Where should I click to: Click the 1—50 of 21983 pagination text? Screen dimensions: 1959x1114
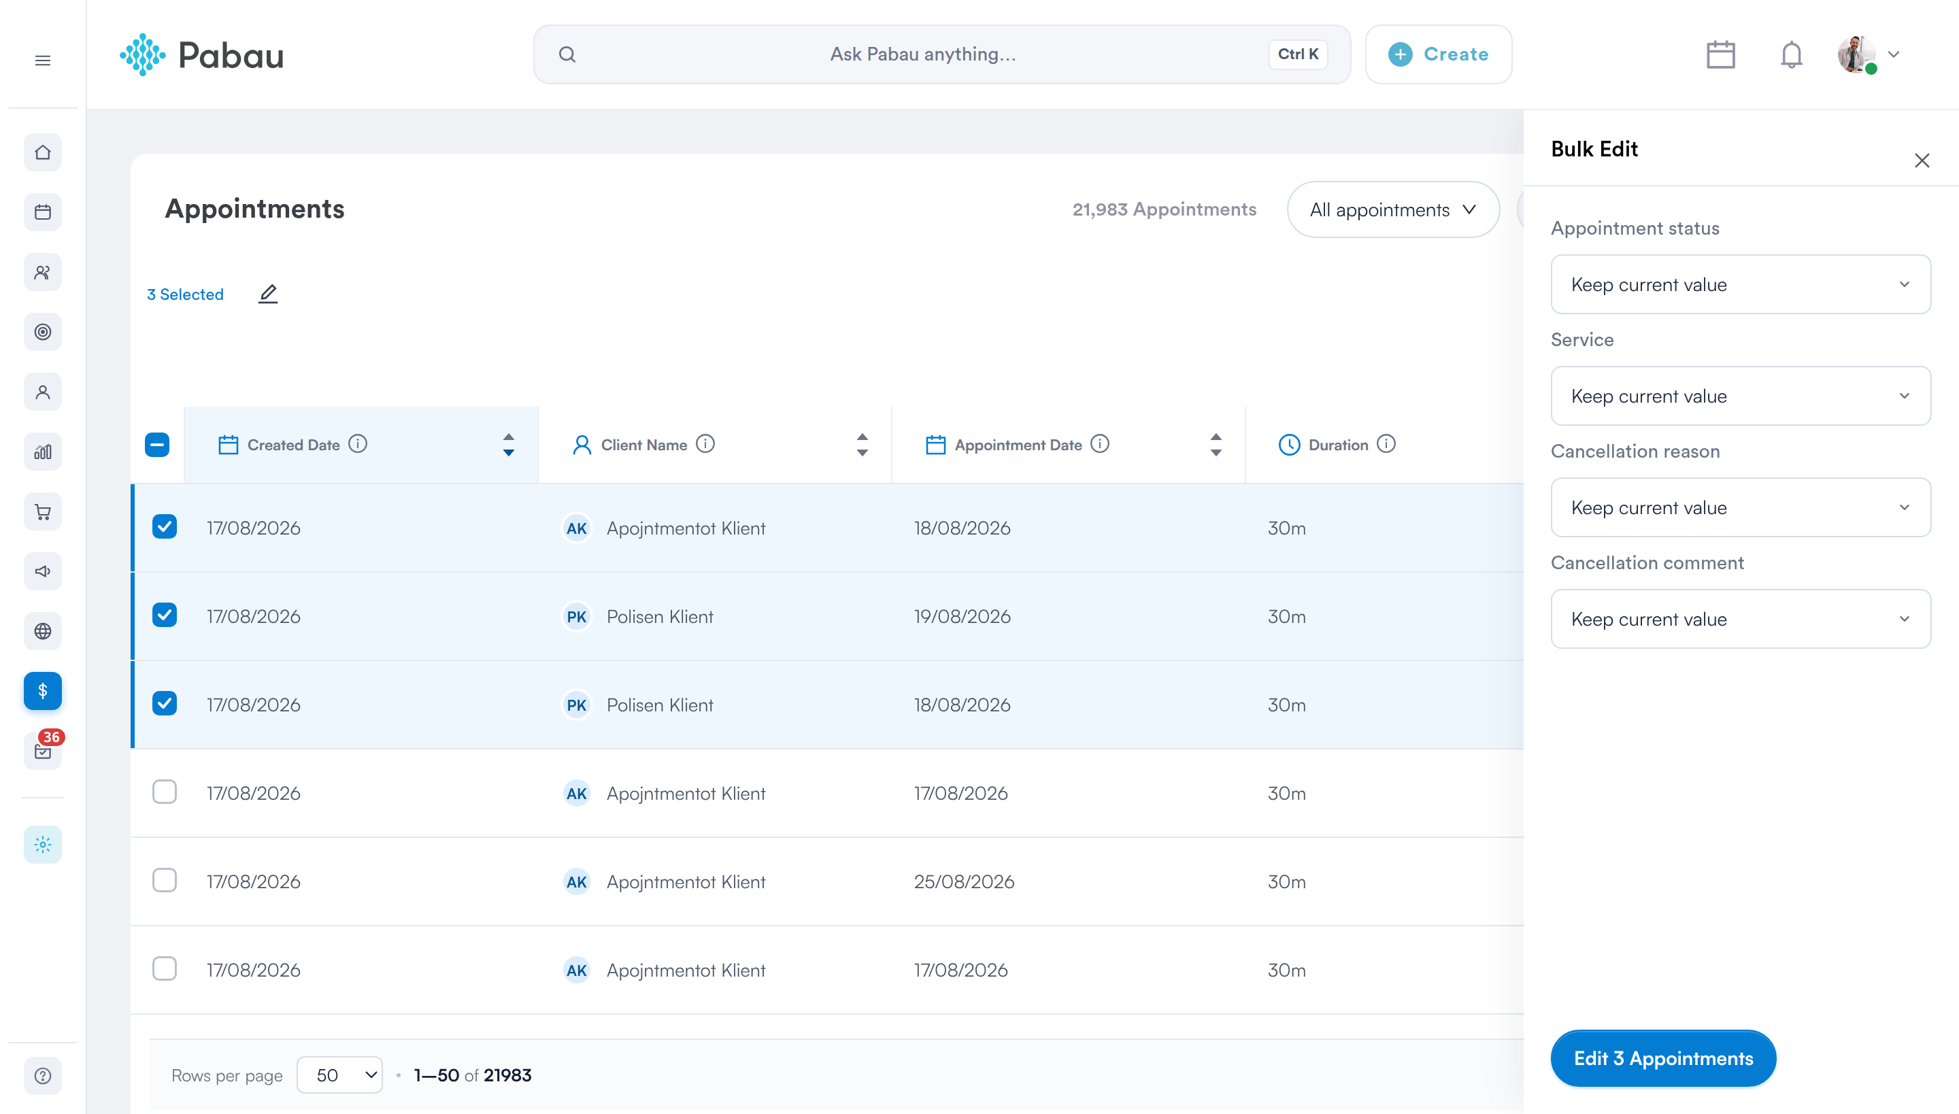(473, 1075)
